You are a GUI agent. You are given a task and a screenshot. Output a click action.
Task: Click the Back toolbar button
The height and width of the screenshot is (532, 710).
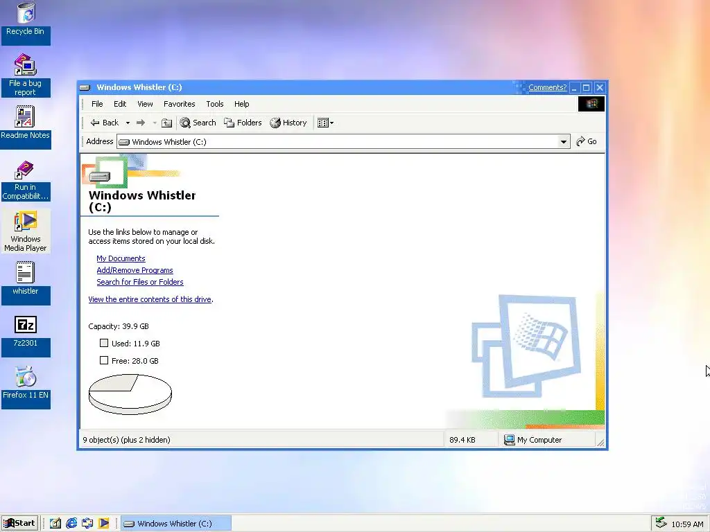coord(105,123)
